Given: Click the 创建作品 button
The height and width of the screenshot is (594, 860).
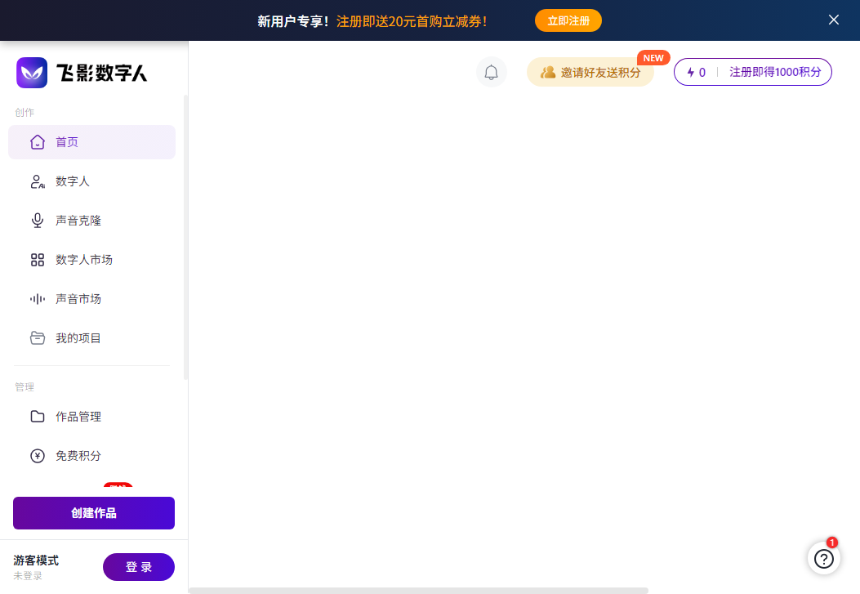Looking at the screenshot, I should 94,513.
